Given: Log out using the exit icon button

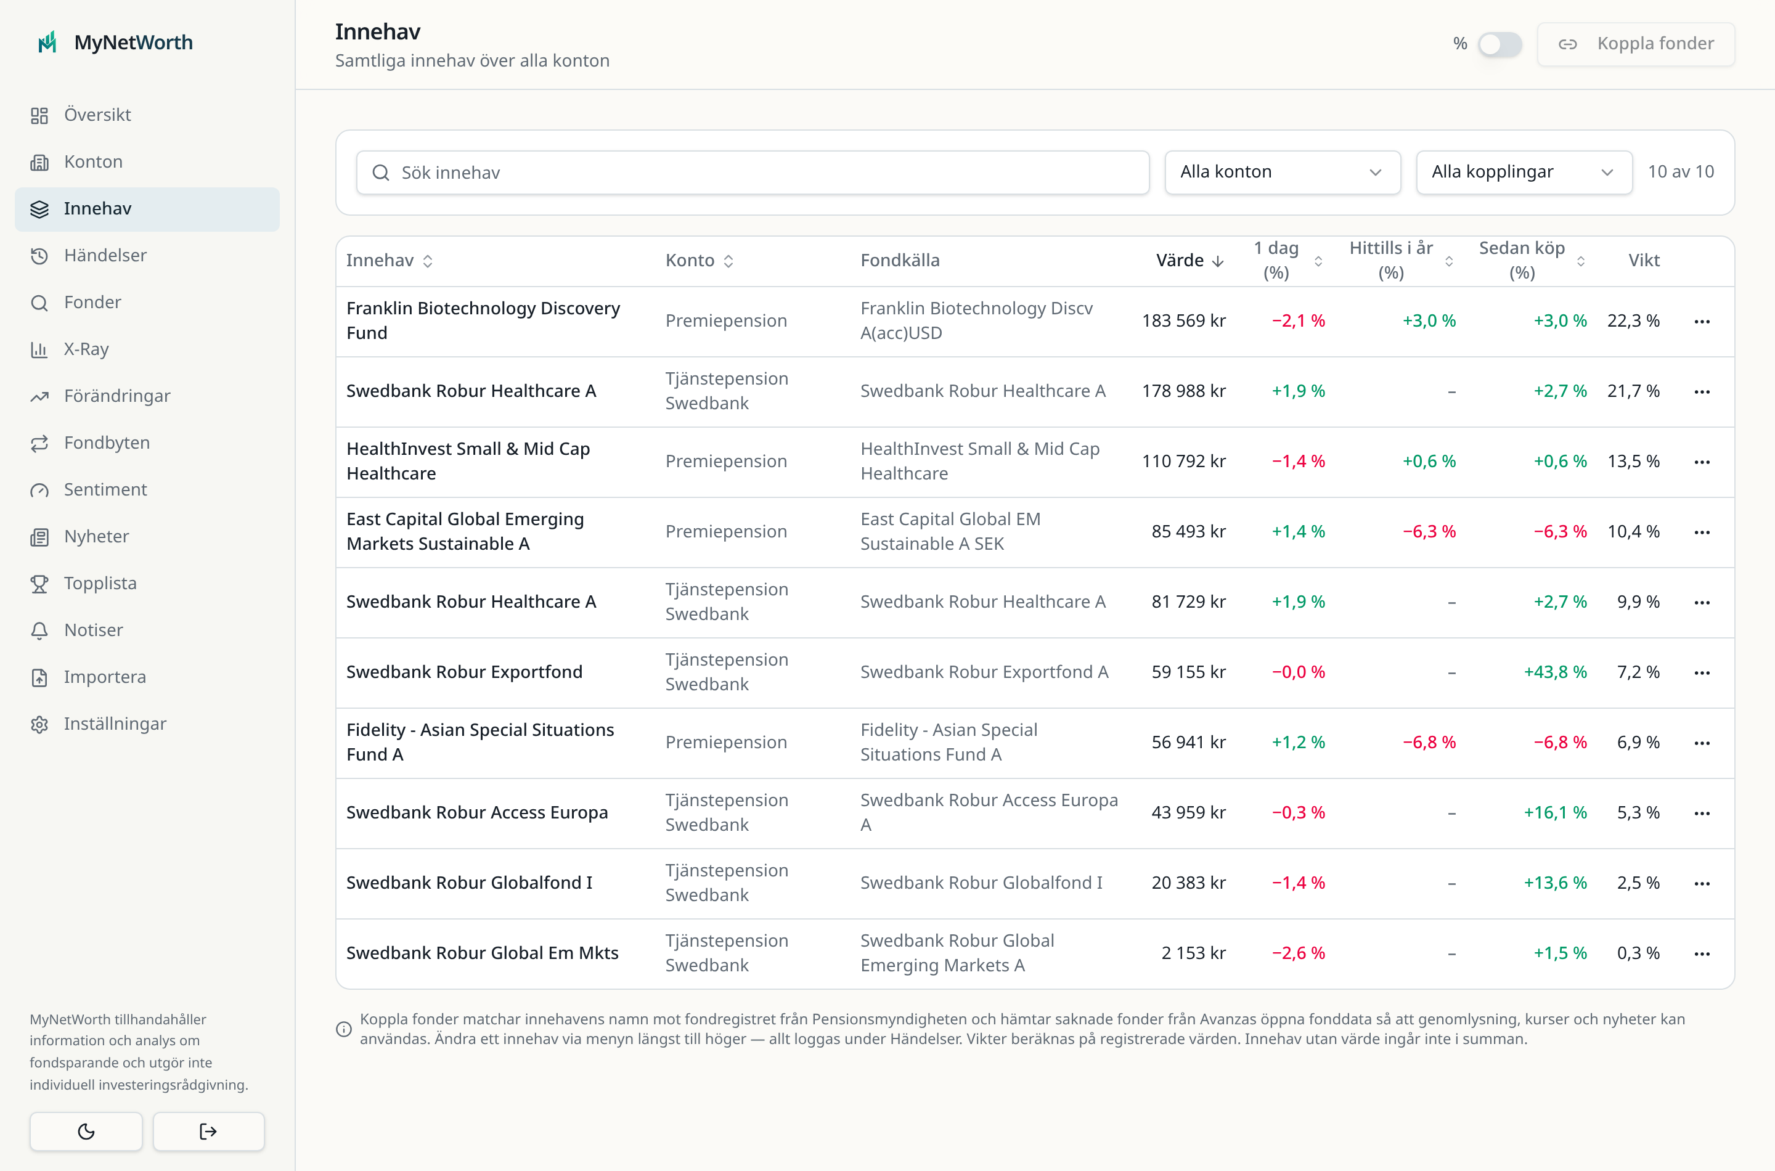Looking at the screenshot, I should (x=208, y=1132).
